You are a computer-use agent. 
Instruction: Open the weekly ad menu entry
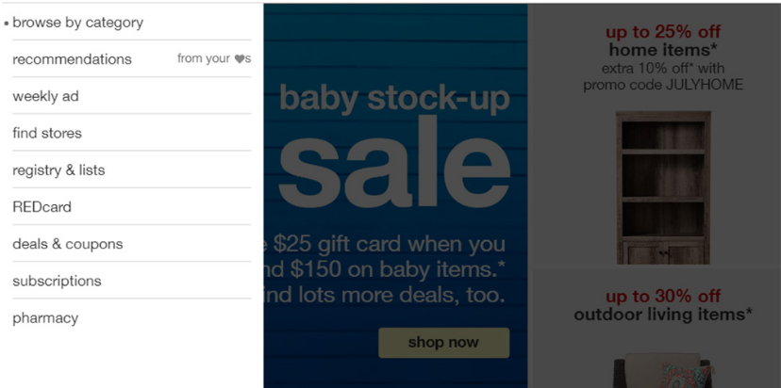[x=45, y=96]
